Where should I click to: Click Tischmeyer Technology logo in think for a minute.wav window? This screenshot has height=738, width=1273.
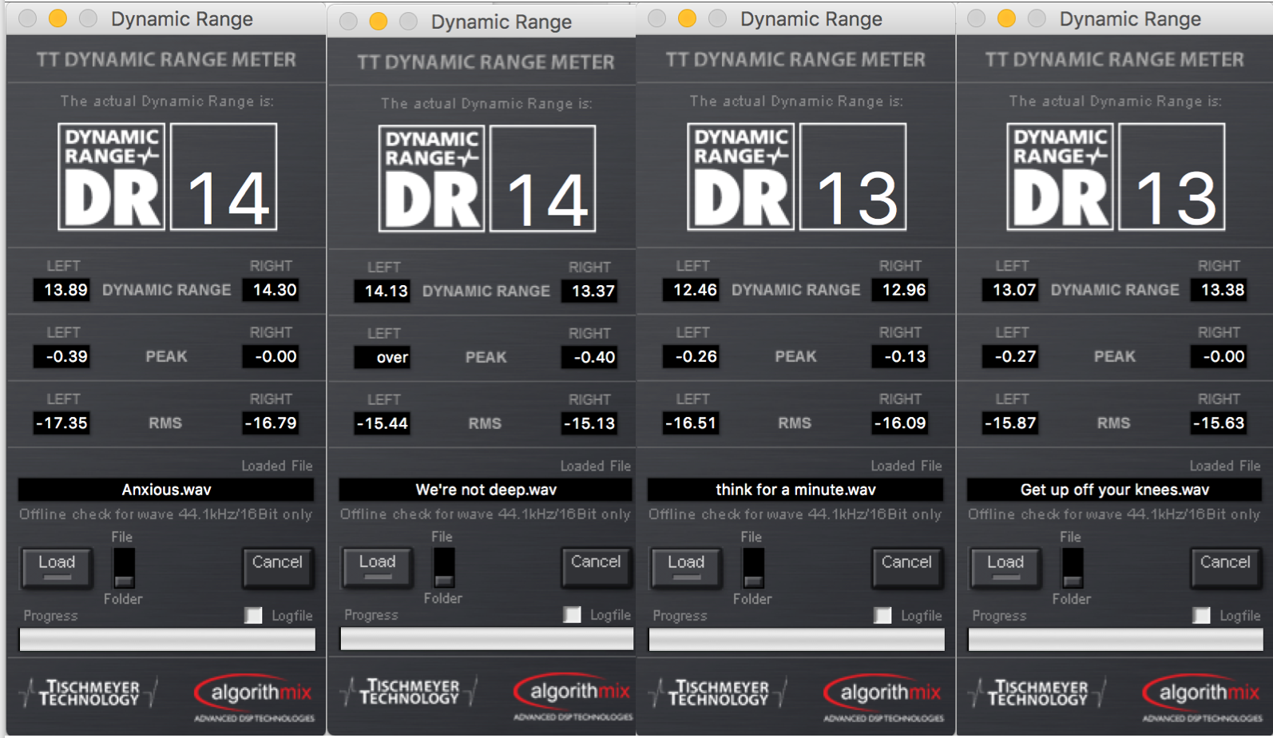tap(718, 692)
